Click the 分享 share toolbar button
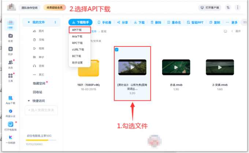249x153 pixels. pyautogui.click(x=122, y=23)
